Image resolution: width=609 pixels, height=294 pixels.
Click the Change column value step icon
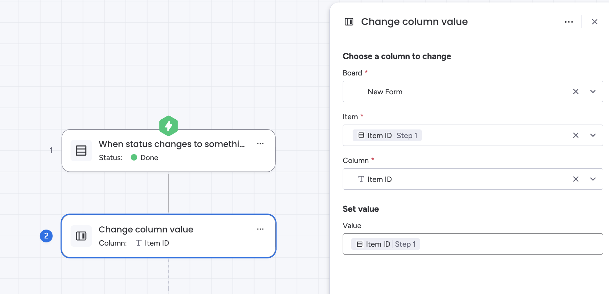81,236
